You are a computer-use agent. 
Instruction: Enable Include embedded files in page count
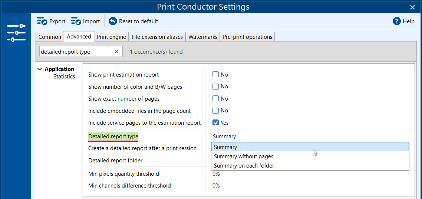[215, 111]
